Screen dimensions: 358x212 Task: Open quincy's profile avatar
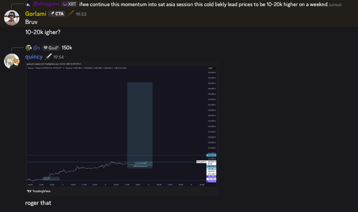coord(12,61)
